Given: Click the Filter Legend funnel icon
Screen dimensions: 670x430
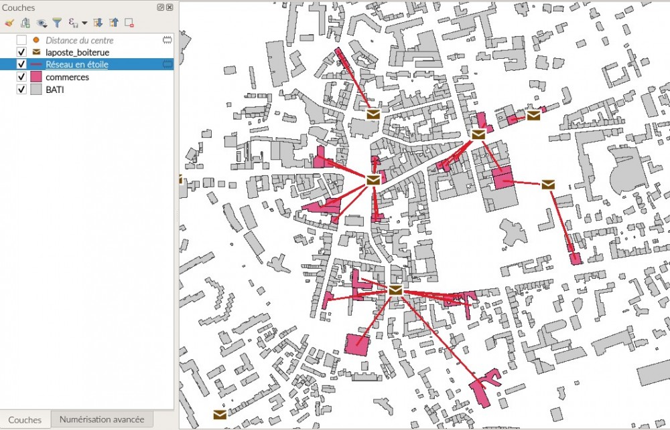Looking at the screenshot, I should pyautogui.click(x=57, y=23).
